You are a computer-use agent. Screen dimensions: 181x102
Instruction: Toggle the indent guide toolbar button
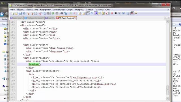[96, 13]
